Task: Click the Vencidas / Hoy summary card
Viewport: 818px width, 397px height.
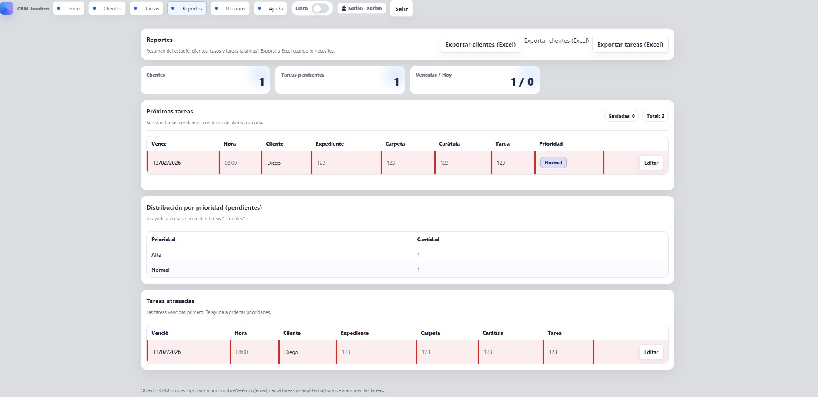Action: (x=475, y=80)
